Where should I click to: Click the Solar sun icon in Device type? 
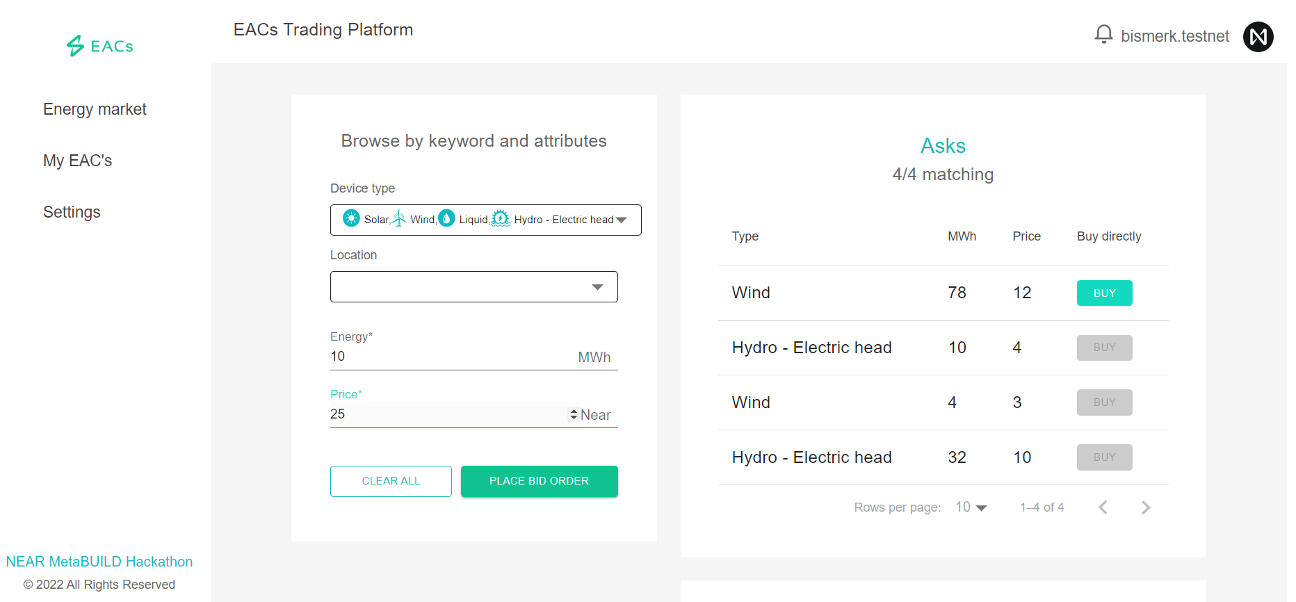pyautogui.click(x=352, y=218)
